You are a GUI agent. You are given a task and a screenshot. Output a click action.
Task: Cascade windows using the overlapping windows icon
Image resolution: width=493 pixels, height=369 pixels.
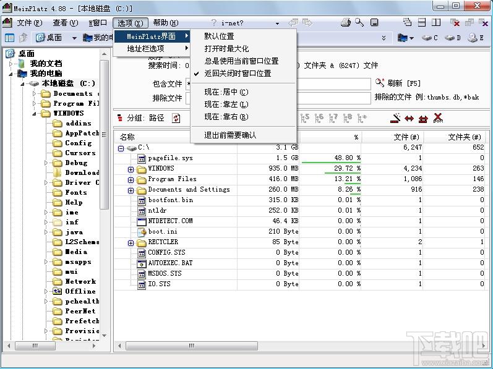(x=407, y=22)
